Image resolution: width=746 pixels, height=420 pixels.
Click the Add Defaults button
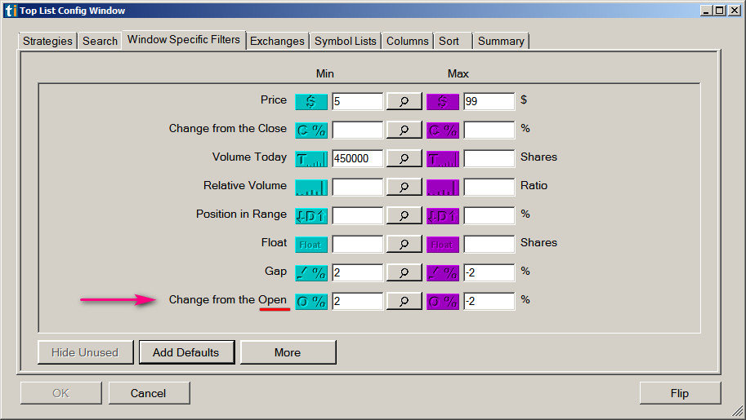[186, 352]
